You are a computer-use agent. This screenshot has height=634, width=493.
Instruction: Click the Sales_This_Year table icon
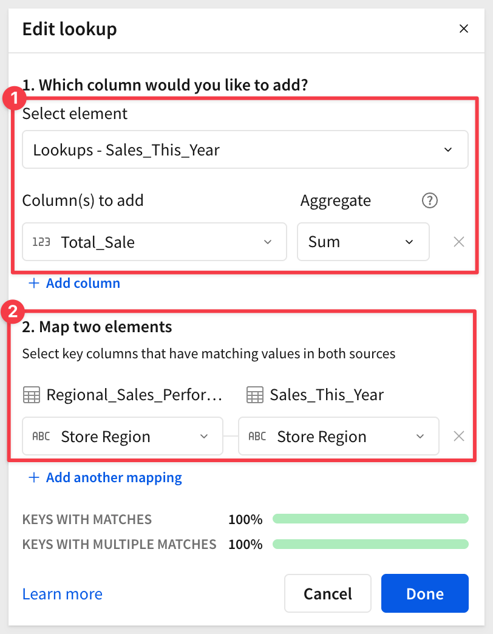coord(255,395)
